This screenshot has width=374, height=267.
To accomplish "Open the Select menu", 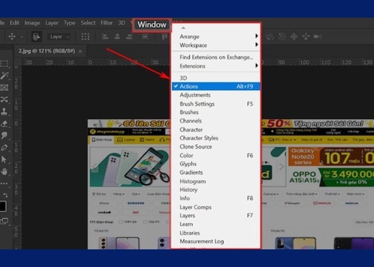I will 88,23.
